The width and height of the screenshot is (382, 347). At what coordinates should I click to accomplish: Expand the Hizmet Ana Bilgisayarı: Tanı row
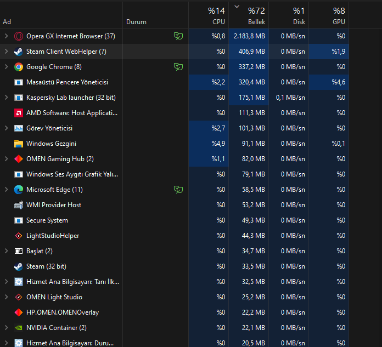click(x=7, y=282)
